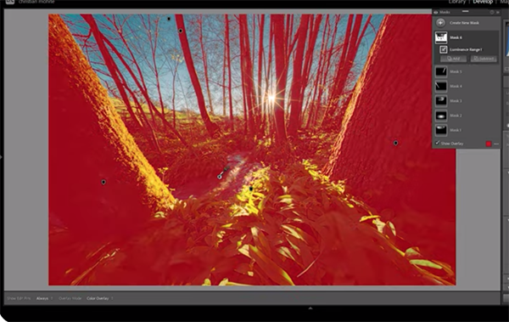Viewport: 509px width, 322px height.
Task: Click the Add button under Mask 6
Action: pyautogui.click(x=453, y=59)
